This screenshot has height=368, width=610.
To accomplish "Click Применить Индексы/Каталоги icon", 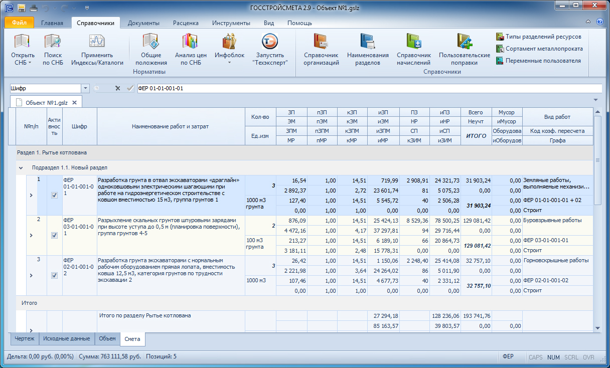I will (x=97, y=49).
